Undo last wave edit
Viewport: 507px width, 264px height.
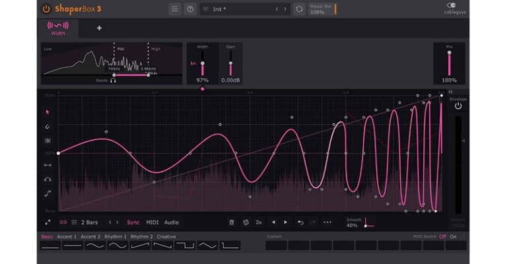pyautogui.click(x=300, y=222)
